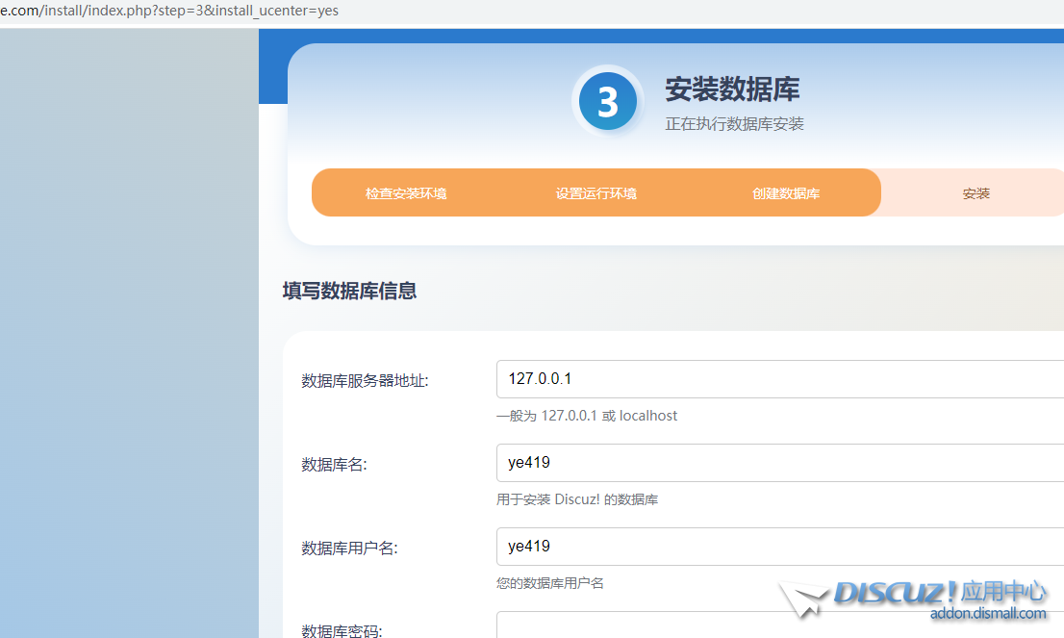This screenshot has height=638, width=1064.
Task: Click the 安装数据库 page title
Action: pyautogui.click(x=732, y=89)
